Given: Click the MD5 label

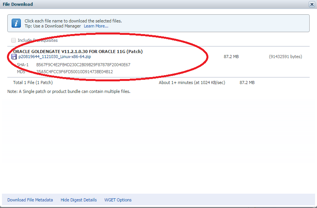Looking at the screenshot, I should (x=21, y=72).
